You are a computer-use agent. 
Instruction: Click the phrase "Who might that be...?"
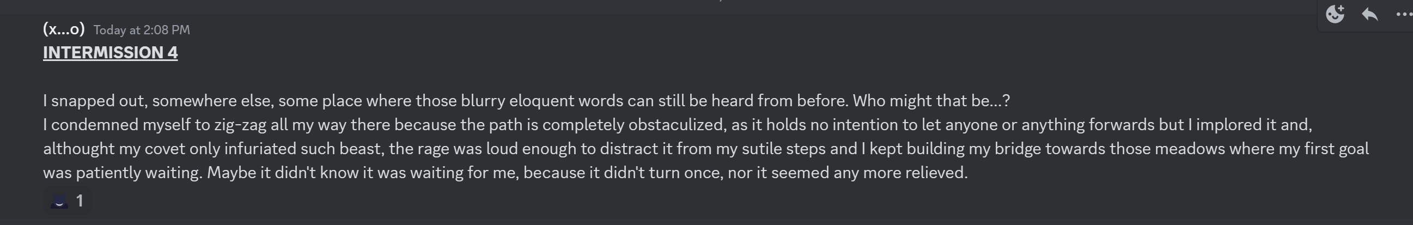(x=931, y=101)
